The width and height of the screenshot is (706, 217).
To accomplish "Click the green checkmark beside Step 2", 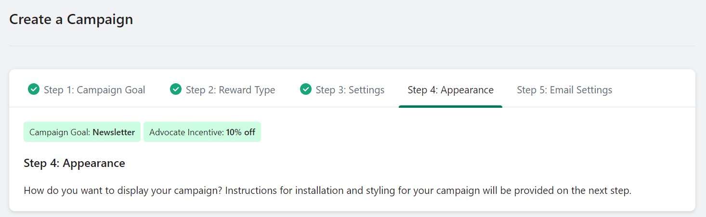I will [x=176, y=89].
